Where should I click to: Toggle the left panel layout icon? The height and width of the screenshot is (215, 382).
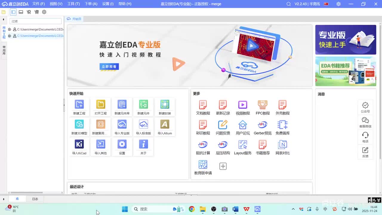13,12
